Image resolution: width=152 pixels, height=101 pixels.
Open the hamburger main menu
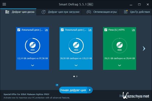click(x=4, y=4)
